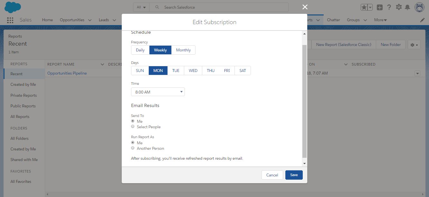Save the subscription settings
This screenshot has height=197, width=429.
click(x=294, y=175)
